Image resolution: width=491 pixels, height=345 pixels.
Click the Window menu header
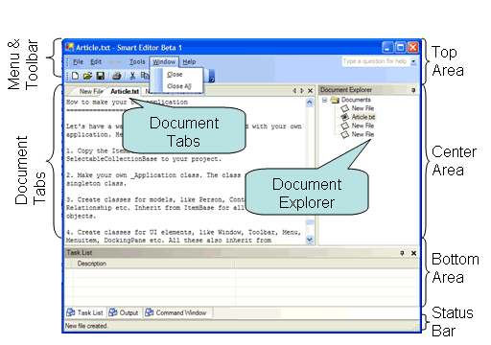coord(164,62)
